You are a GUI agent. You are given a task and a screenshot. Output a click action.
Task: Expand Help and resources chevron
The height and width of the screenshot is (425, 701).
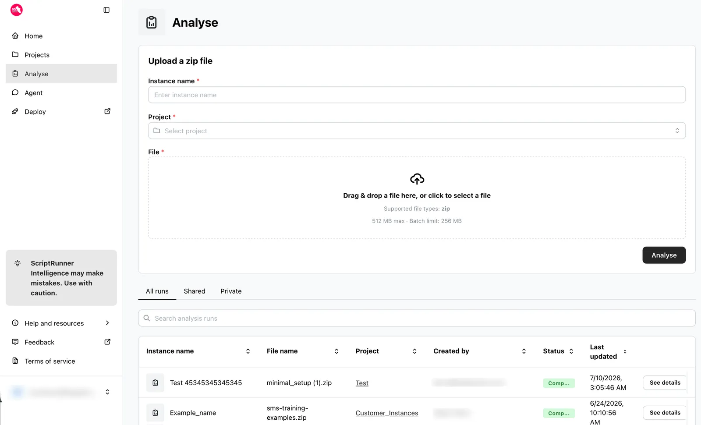point(107,323)
